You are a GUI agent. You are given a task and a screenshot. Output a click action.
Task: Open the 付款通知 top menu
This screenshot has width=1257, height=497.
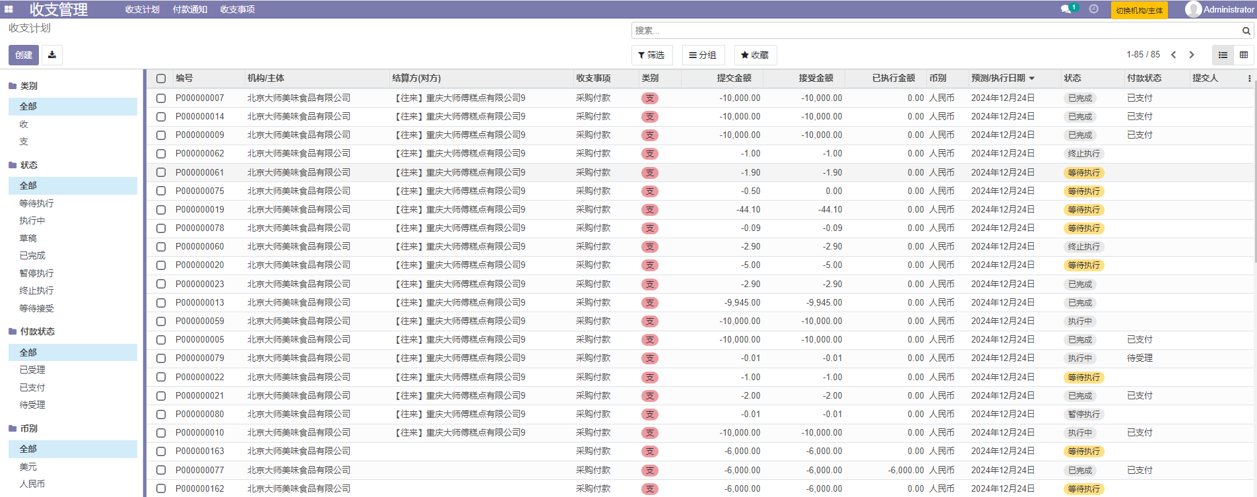pyautogui.click(x=190, y=9)
